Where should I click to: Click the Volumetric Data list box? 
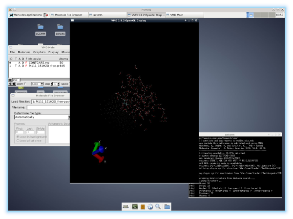click(x=59, y=135)
